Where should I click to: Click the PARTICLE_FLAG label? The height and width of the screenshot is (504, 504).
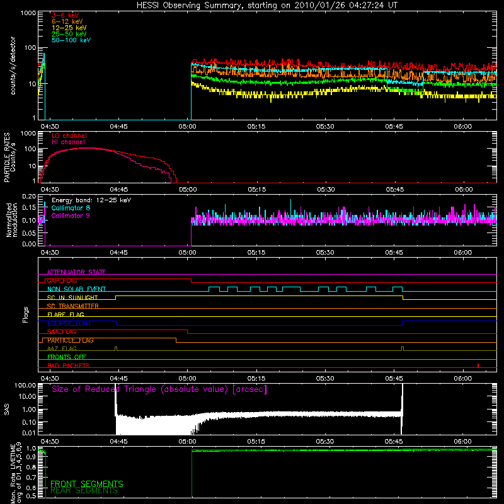point(71,340)
